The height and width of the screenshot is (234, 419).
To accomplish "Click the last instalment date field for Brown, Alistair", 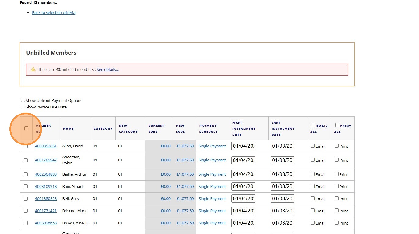I will (283, 223).
